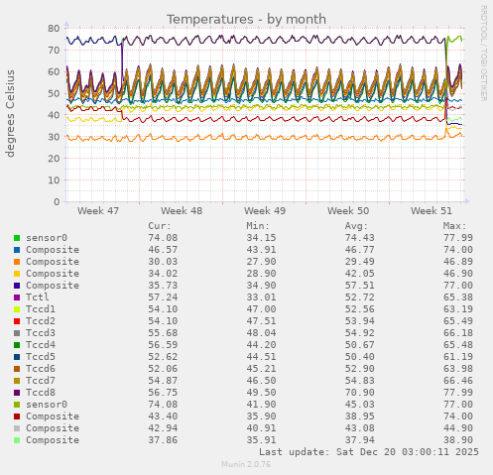
Task: Click the 'Tccd2' legend label
Action: (41, 321)
